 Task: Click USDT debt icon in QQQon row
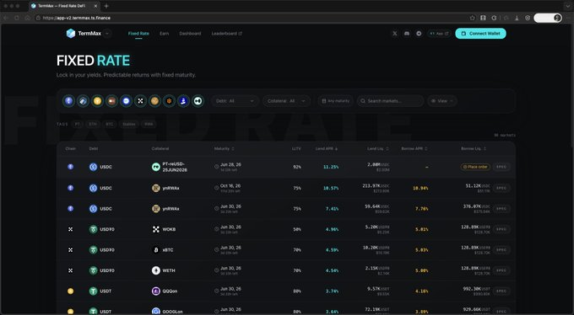click(x=94, y=291)
